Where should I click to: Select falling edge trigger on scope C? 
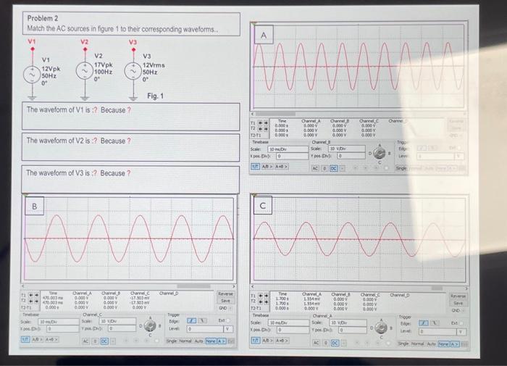[x=435, y=323]
